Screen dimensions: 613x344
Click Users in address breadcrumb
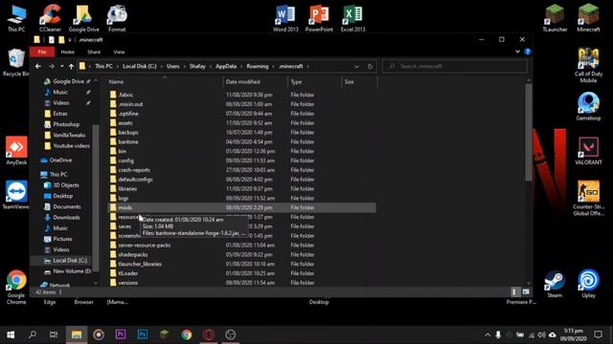tap(173, 66)
